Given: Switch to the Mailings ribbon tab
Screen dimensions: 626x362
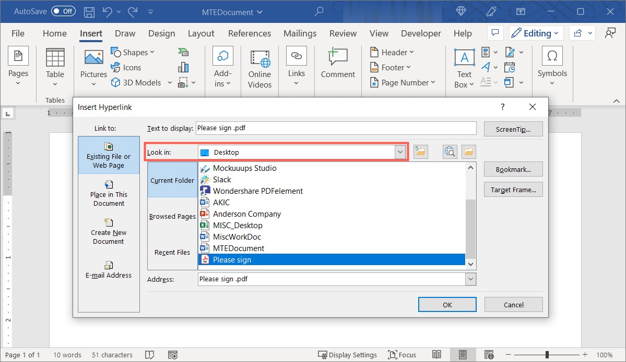Looking at the screenshot, I should pos(300,33).
